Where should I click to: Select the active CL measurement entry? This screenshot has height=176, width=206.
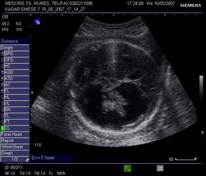tap(17, 128)
